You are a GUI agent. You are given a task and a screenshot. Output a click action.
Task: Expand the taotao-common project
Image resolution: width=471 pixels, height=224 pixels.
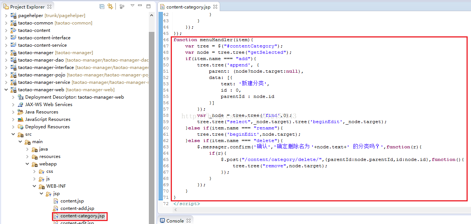click(6, 23)
